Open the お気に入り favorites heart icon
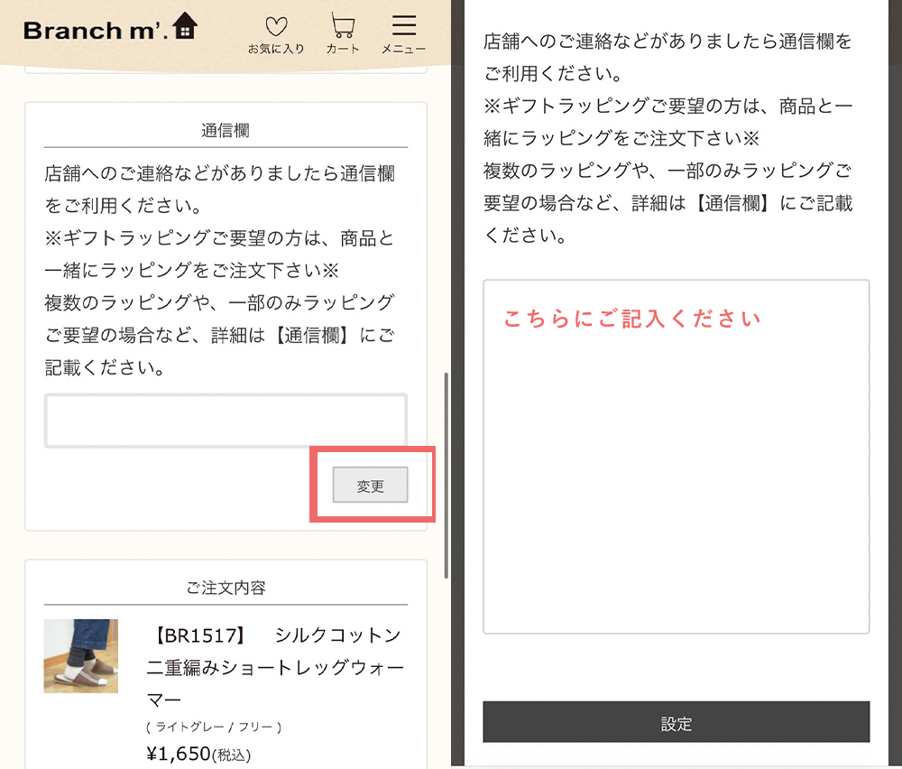This screenshot has width=902, height=769. pyautogui.click(x=276, y=24)
